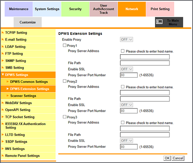This screenshot has width=193, height=163.
Task: Open Remote Panel Settings in sidebar
Action: coord(28,156)
